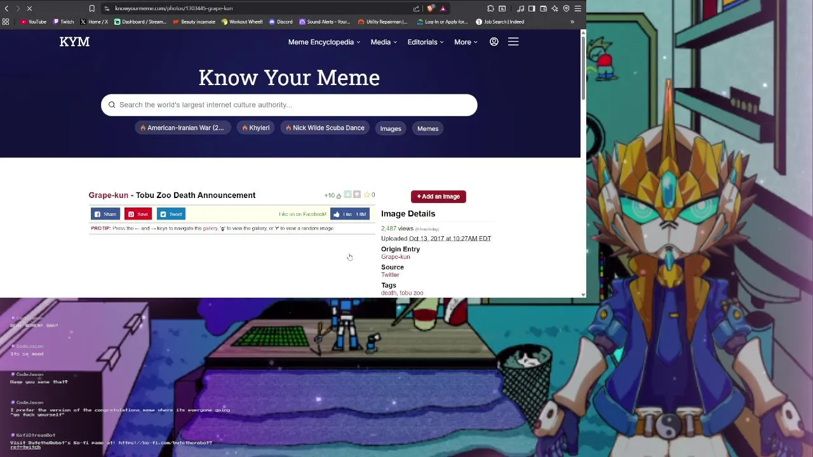The width and height of the screenshot is (813, 457).
Task: Open the gallery link in Protip
Action: [210, 228]
